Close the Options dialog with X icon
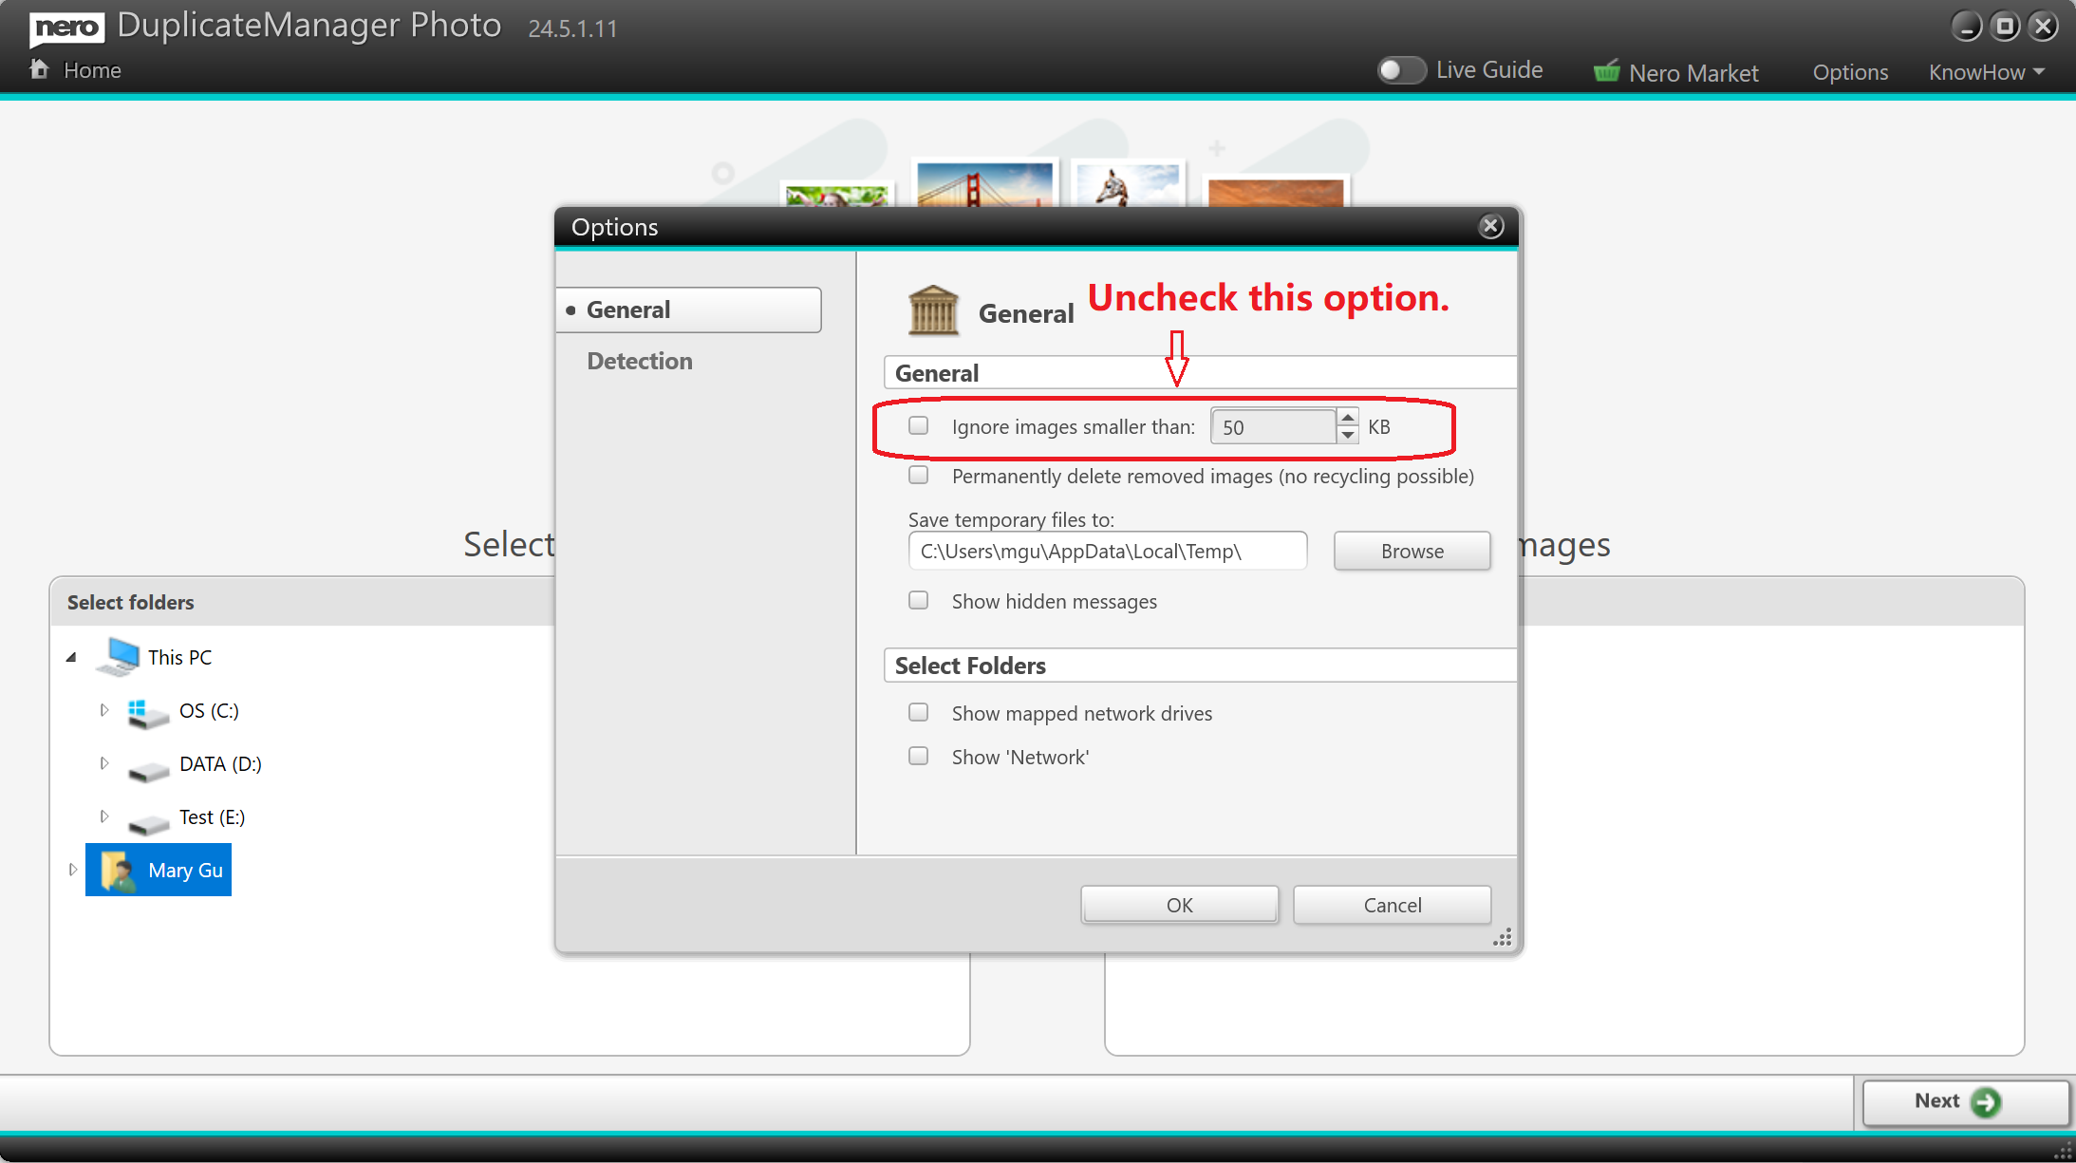 click(1491, 226)
